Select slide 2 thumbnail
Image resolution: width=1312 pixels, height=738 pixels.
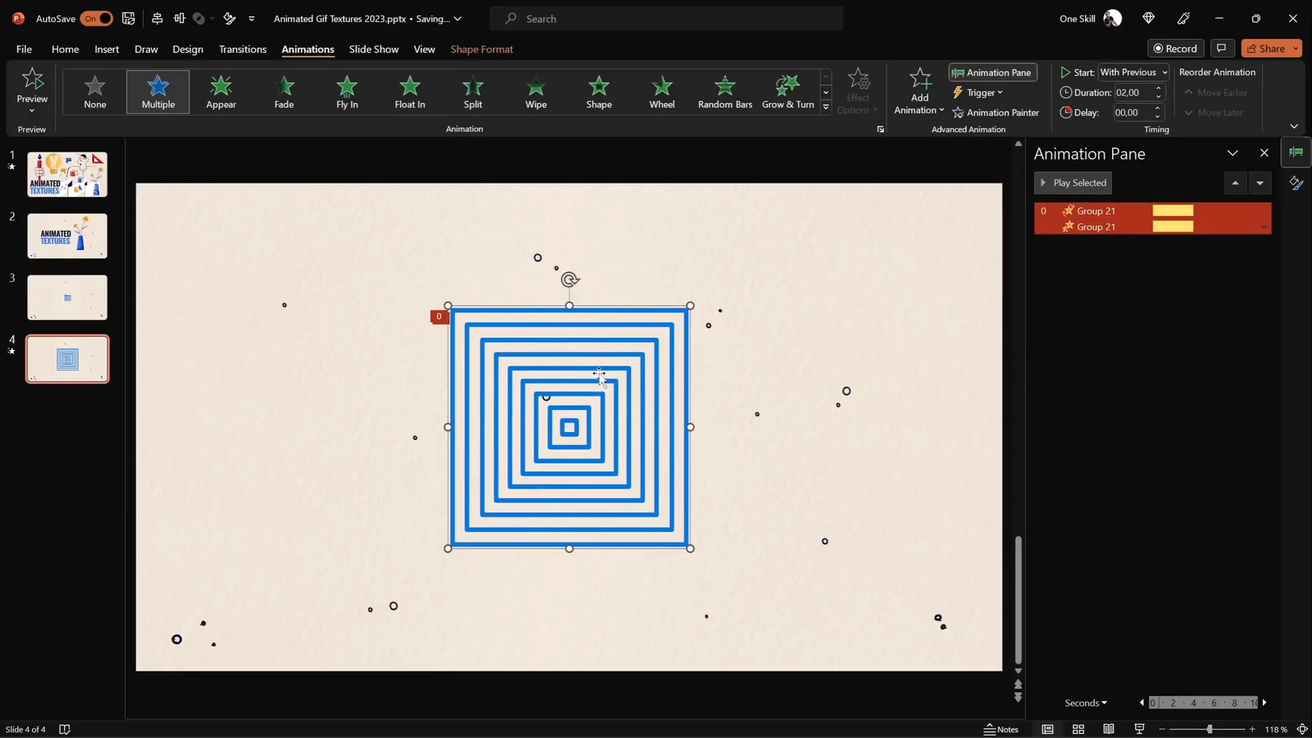[66, 235]
